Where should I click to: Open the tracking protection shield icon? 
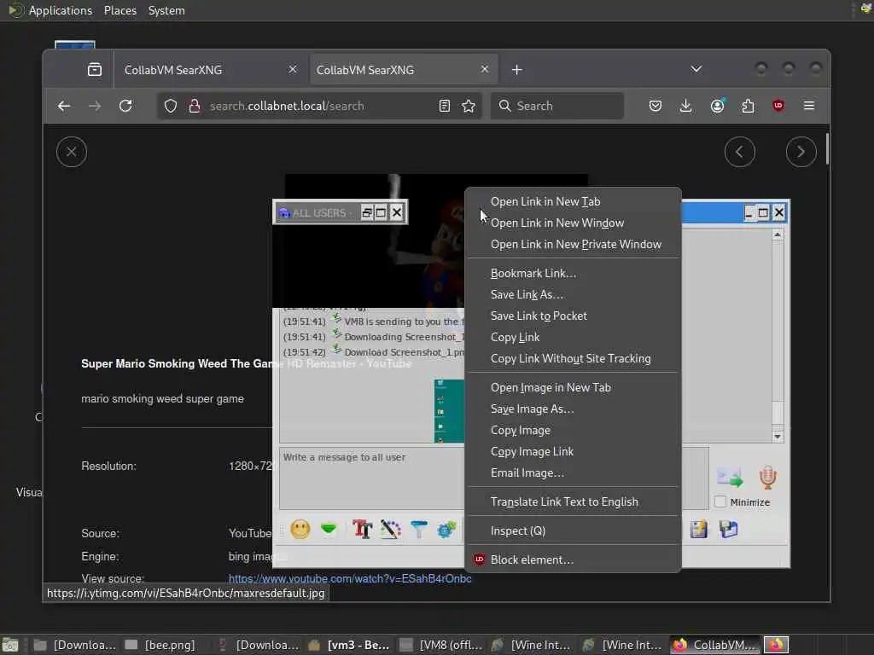(x=171, y=106)
